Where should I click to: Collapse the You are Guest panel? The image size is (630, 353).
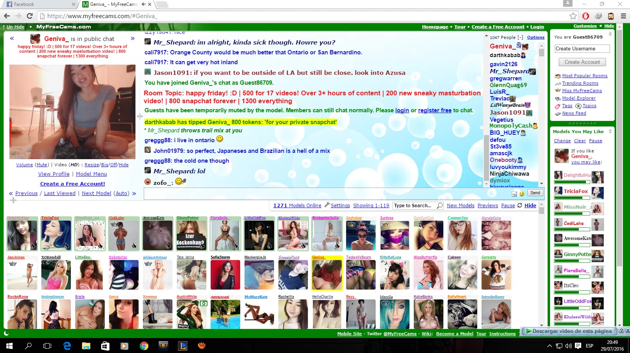[x=610, y=34]
